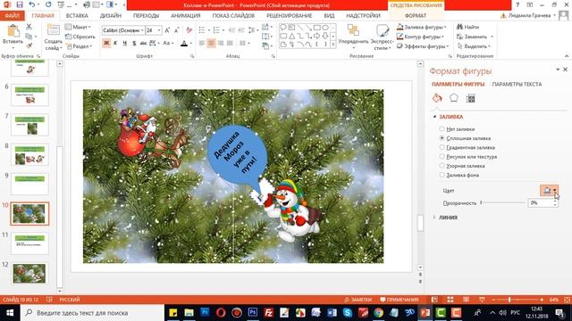Apply strikethrough (abc) formatting
The width and height of the screenshot is (572, 321).
pos(143,43)
